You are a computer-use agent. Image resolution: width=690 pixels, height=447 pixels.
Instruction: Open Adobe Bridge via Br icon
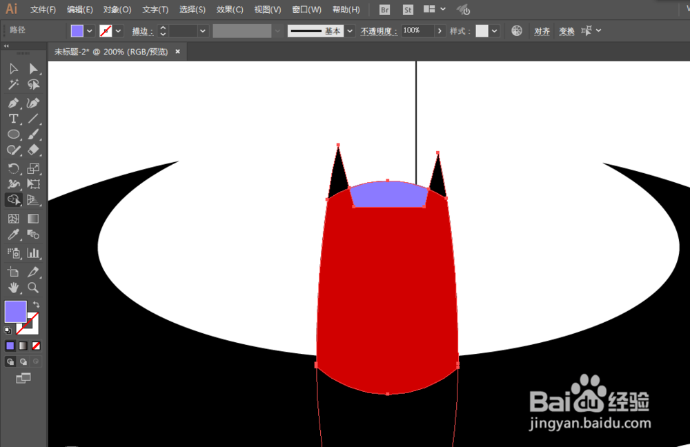(x=384, y=10)
